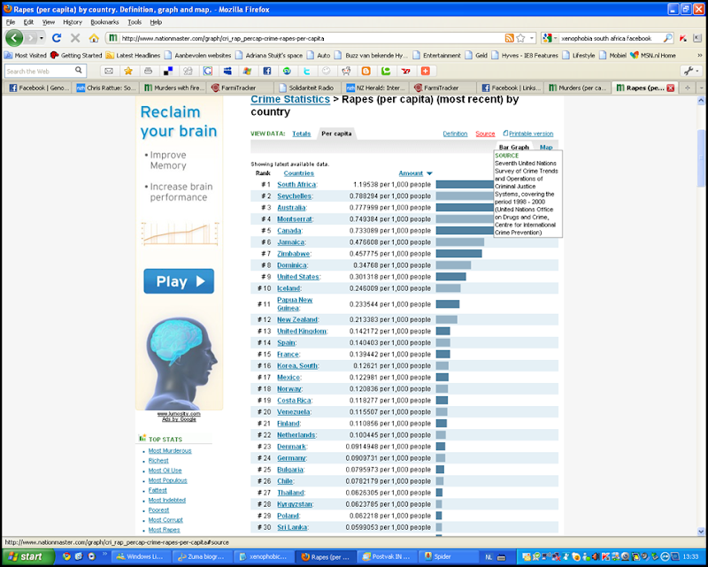Go back with the green arrow button
This screenshot has height=567, width=708.
tap(14, 38)
